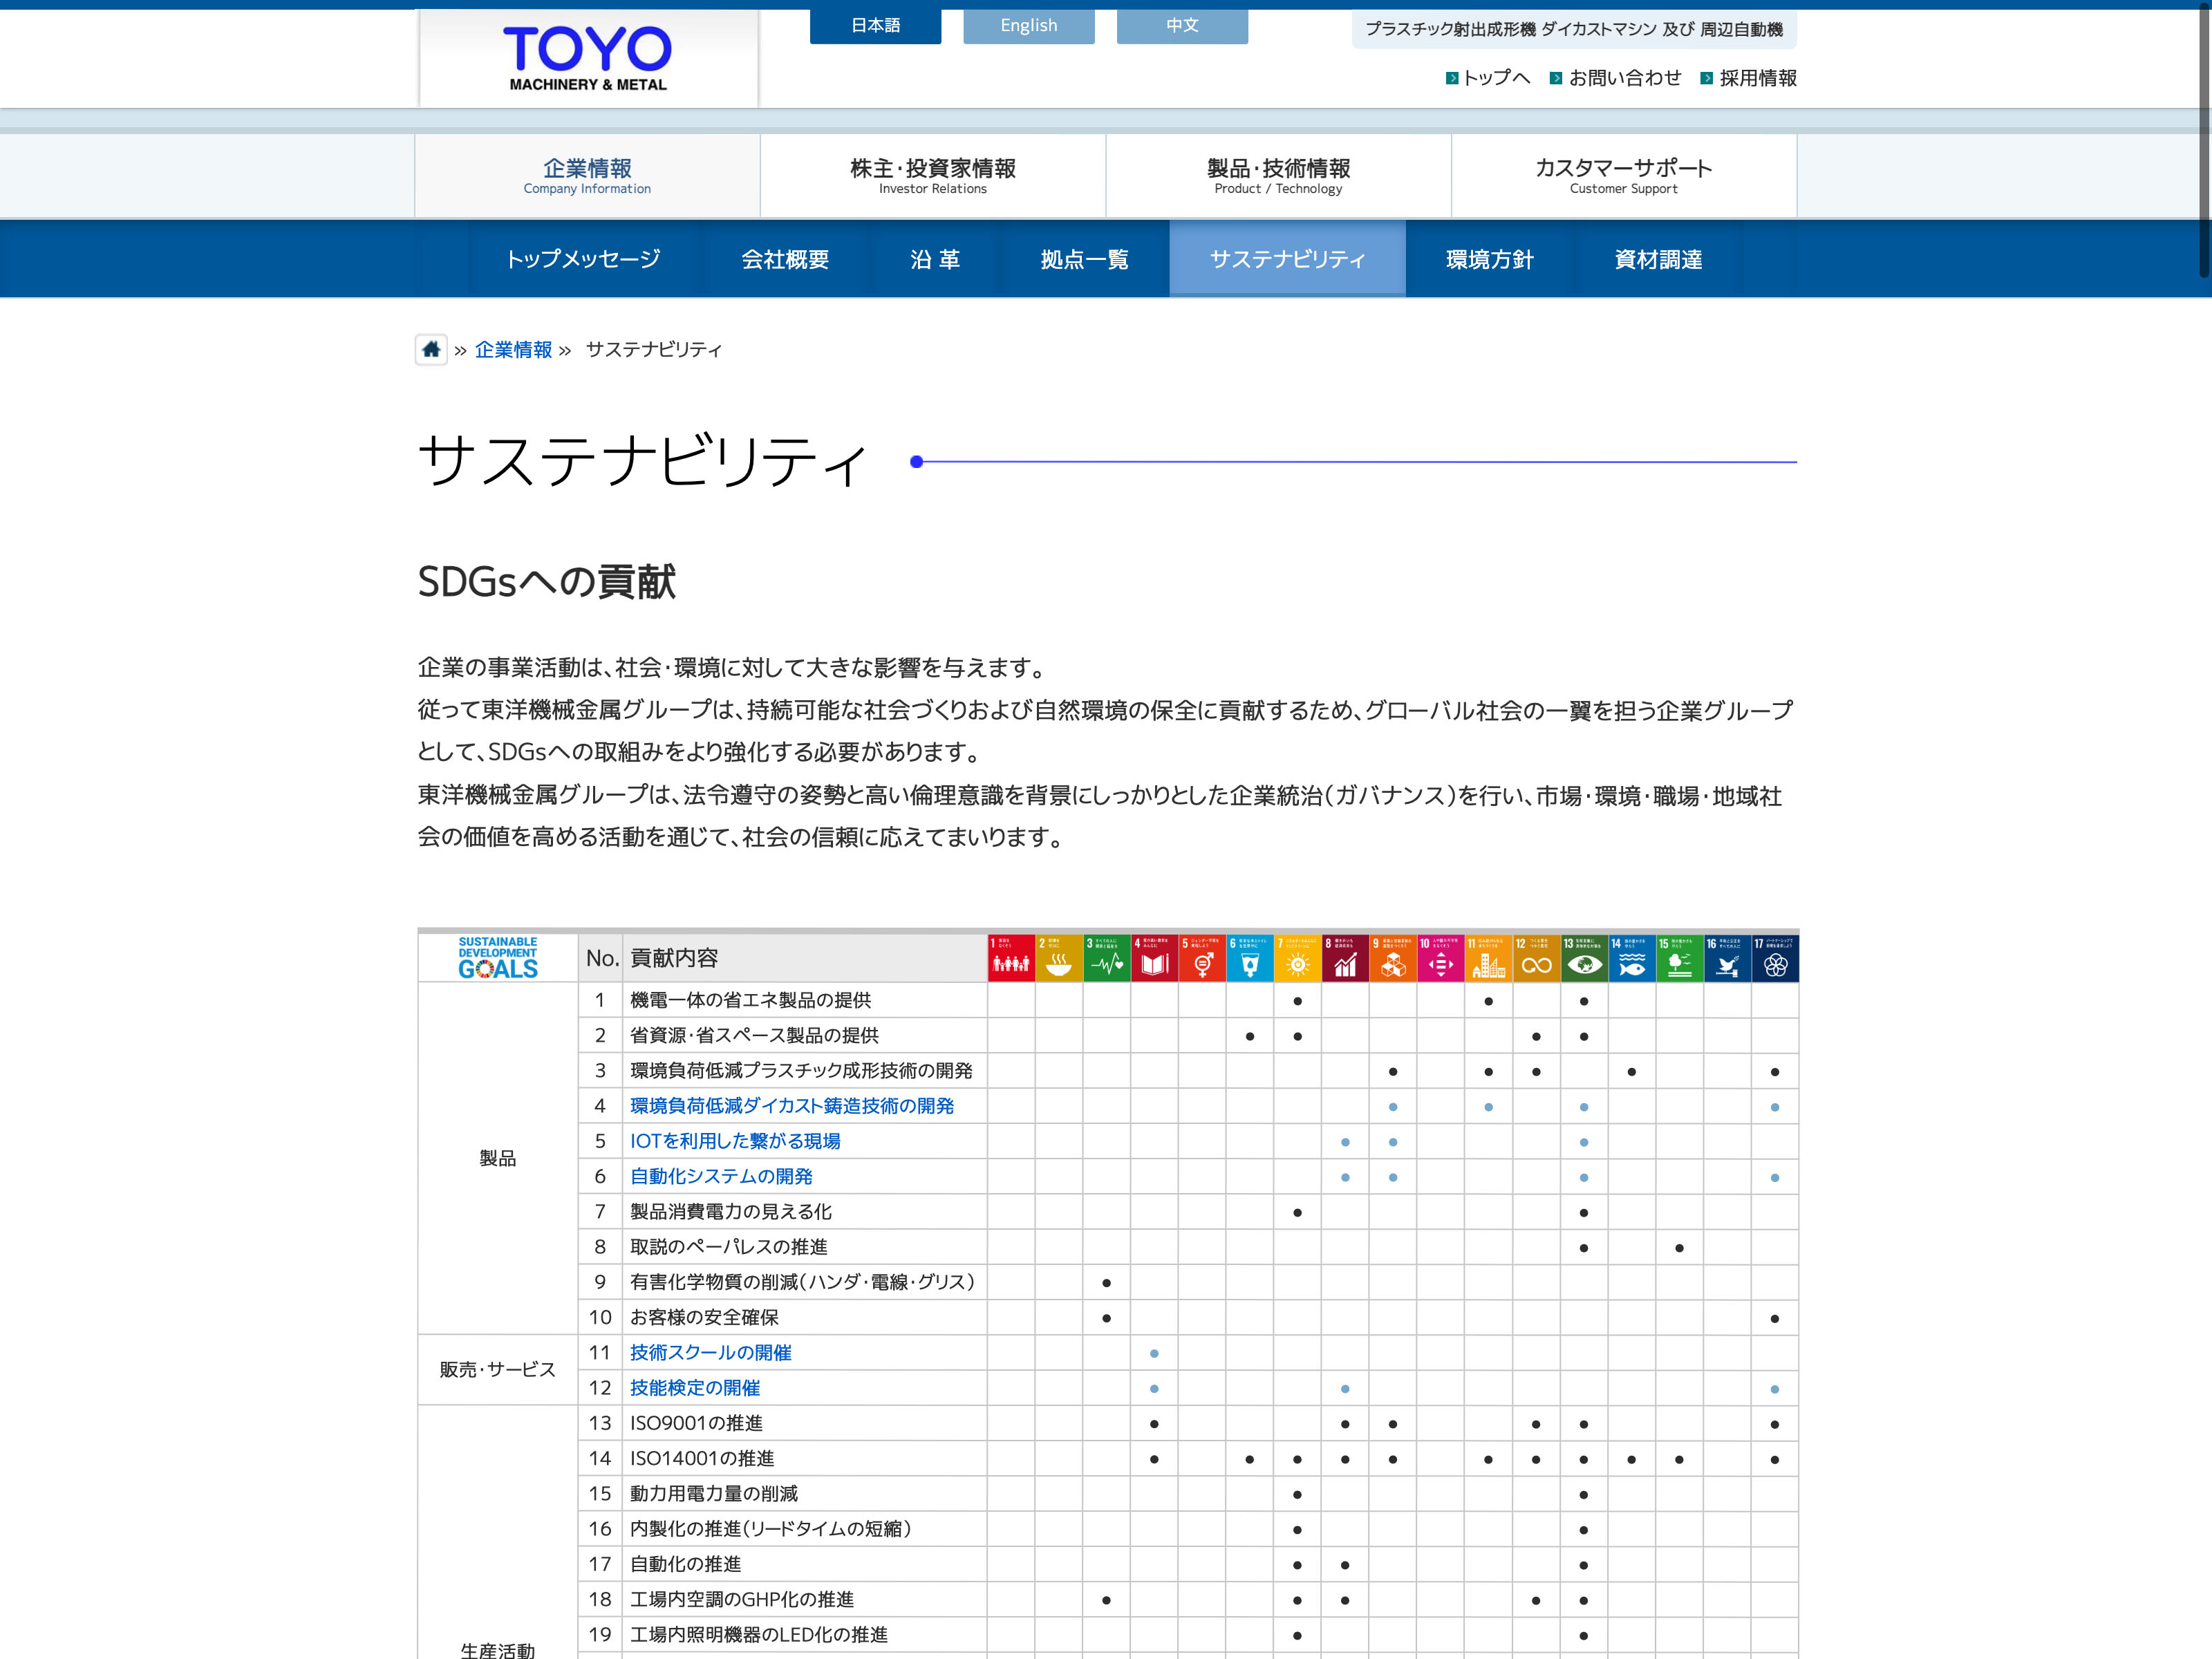Click 企業情報 breadcrumb link

(513, 349)
